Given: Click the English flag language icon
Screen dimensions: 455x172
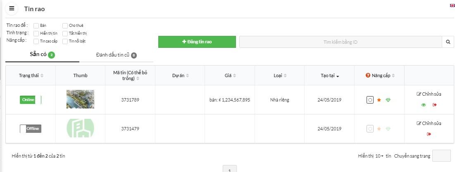Looking at the screenshot, I should [452, 5].
